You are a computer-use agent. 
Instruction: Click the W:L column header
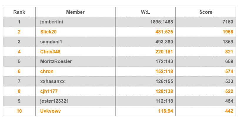click(x=146, y=12)
